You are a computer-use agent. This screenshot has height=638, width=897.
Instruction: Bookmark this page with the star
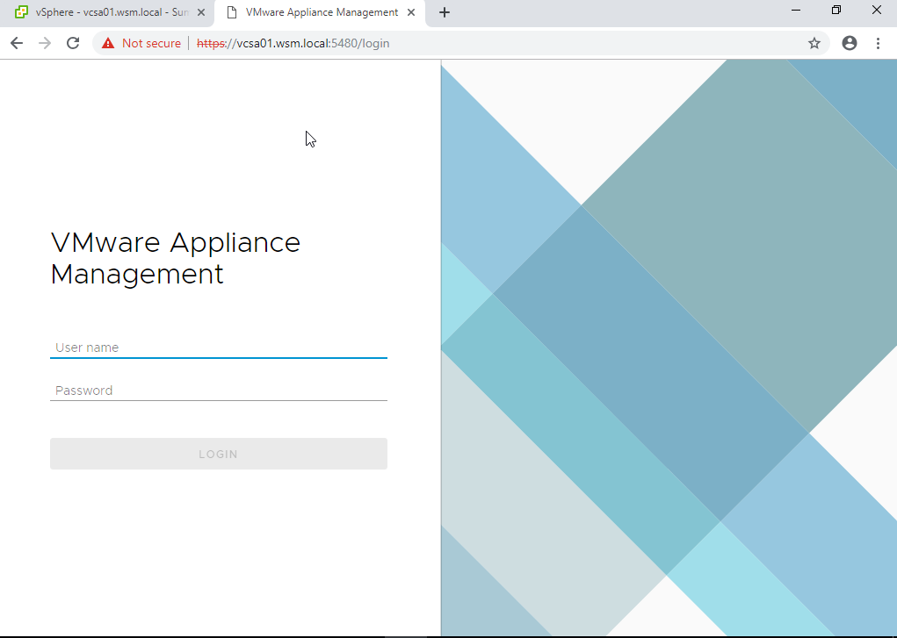tap(814, 43)
